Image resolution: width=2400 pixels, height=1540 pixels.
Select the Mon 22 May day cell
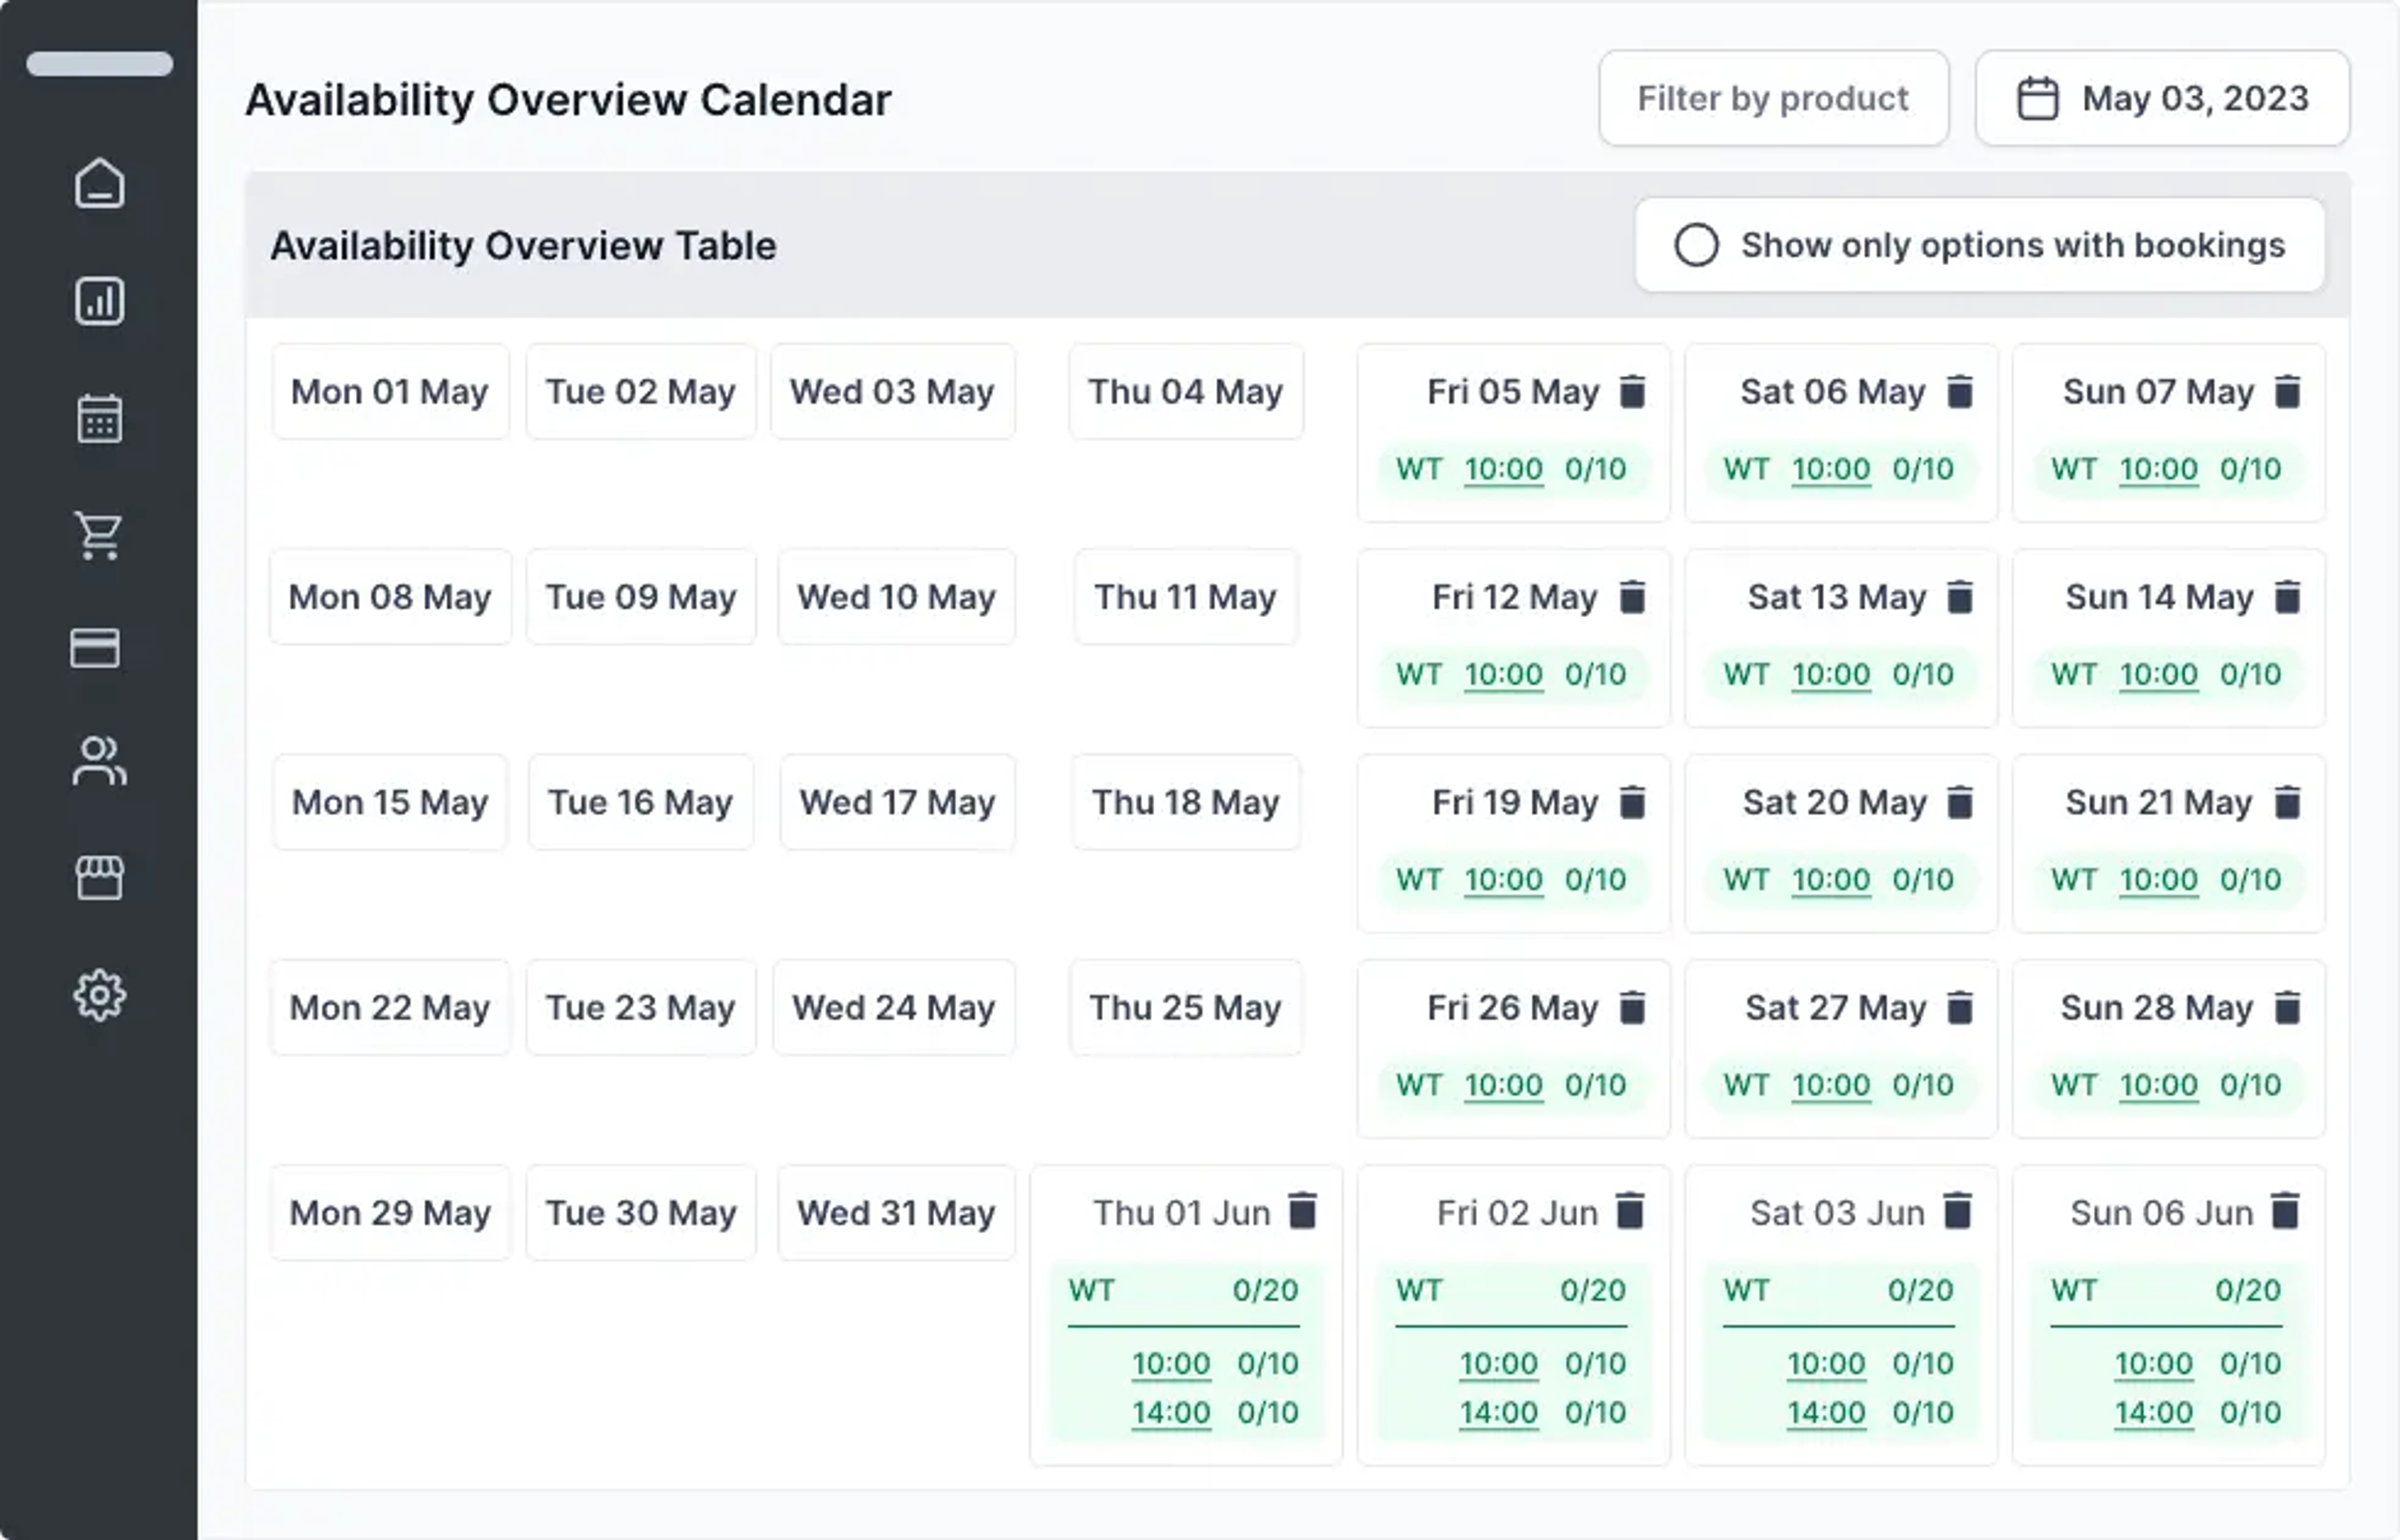(390, 1007)
